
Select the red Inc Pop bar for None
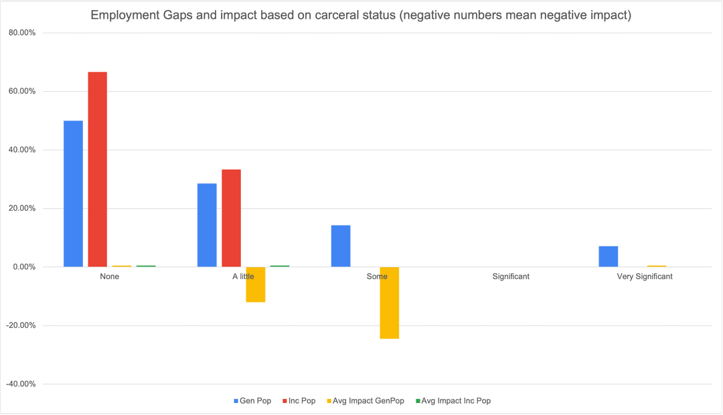(x=98, y=169)
